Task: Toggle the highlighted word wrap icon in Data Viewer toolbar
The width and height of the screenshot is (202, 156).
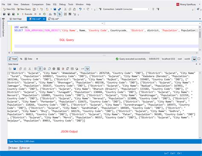Action: (87, 69)
